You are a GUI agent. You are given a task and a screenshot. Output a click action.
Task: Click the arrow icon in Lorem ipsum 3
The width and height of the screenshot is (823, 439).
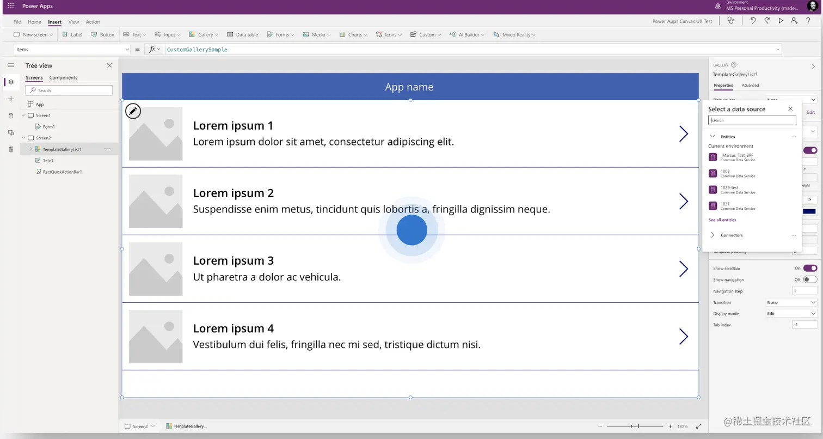[x=684, y=269]
